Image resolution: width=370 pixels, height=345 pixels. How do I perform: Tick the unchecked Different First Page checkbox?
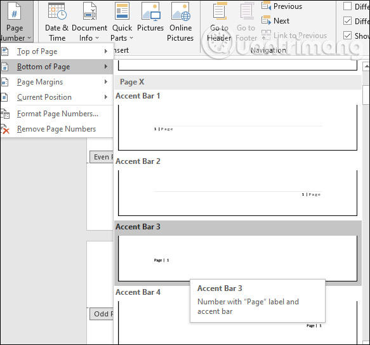(x=347, y=6)
